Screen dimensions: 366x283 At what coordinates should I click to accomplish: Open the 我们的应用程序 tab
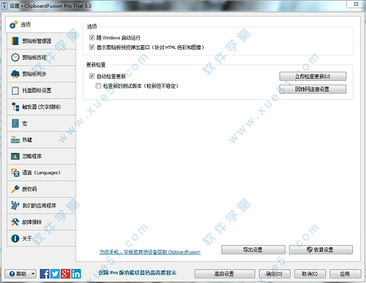[x=41, y=206]
